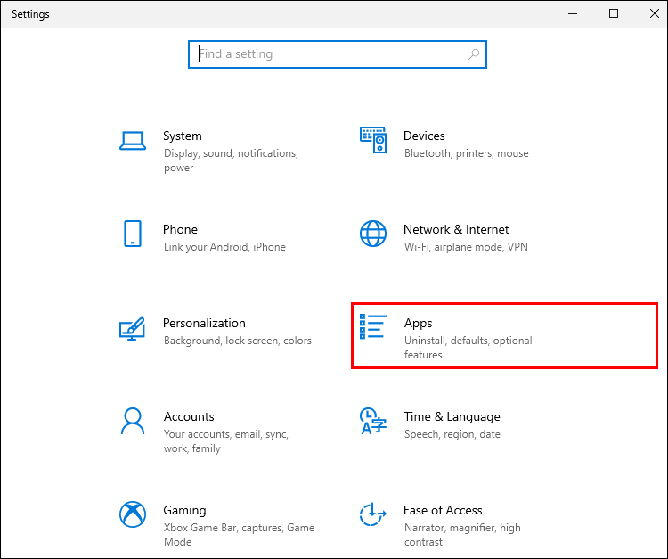Maximize the Settings window

614,13
